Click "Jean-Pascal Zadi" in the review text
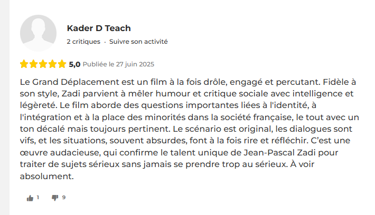The height and width of the screenshot is (215, 375). coord(279,152)
